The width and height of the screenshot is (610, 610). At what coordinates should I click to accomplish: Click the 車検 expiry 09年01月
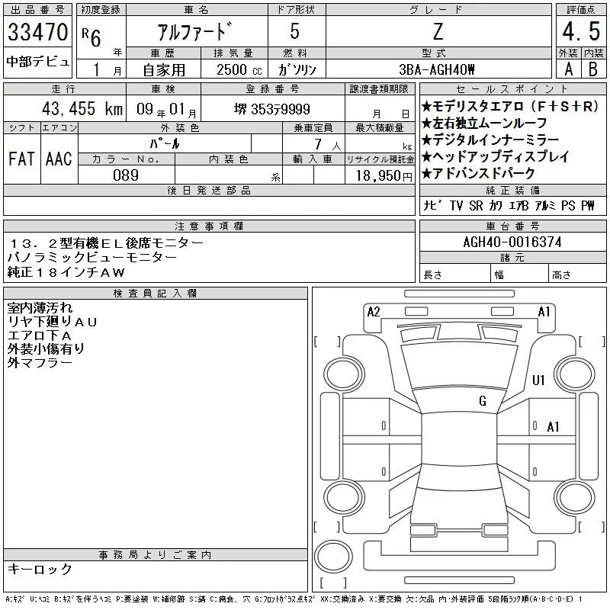point(166,109)
